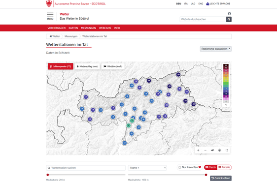Open the Stationstyp auswählen dropdown
This screenshot has height=184, width=277.
coord(216,49)
